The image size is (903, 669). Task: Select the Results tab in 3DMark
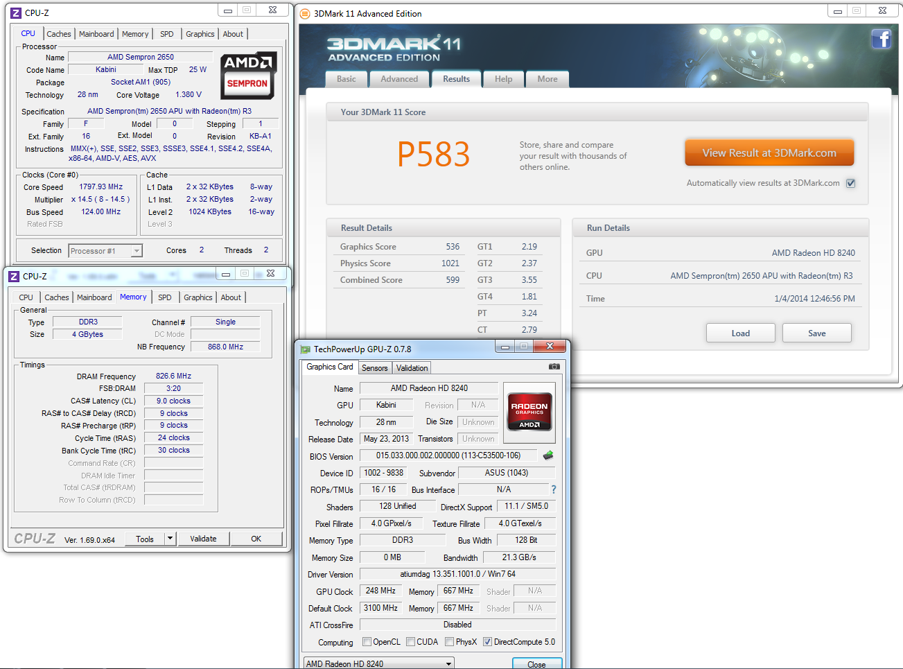(456, 79)
